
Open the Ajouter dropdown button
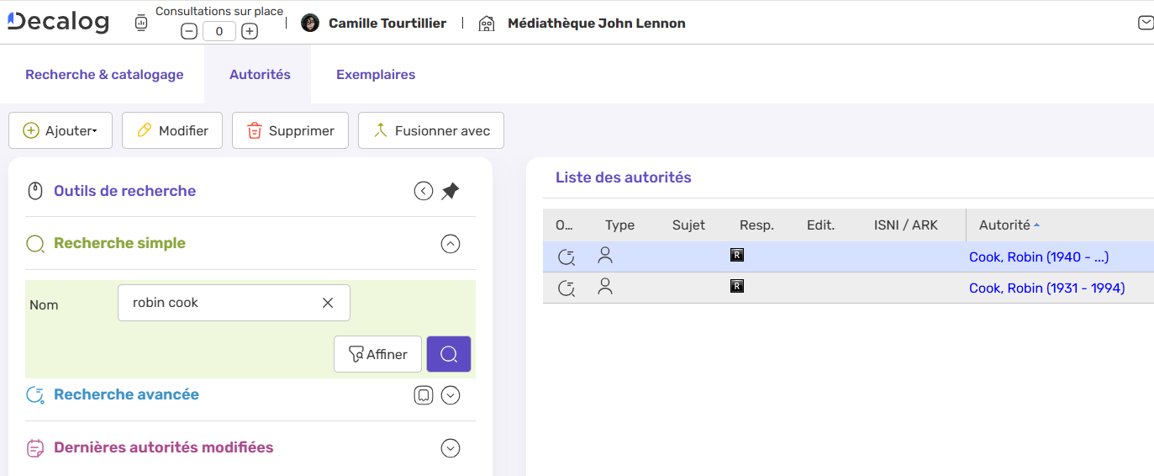click(x=61, y=130)
